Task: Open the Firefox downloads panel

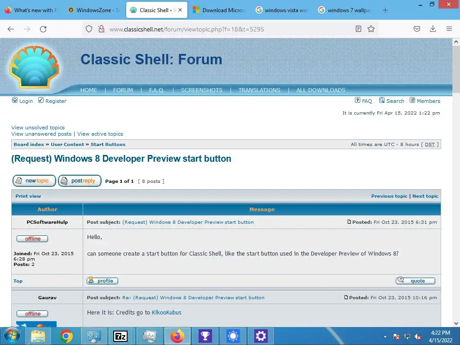Action: click(433, 29)
